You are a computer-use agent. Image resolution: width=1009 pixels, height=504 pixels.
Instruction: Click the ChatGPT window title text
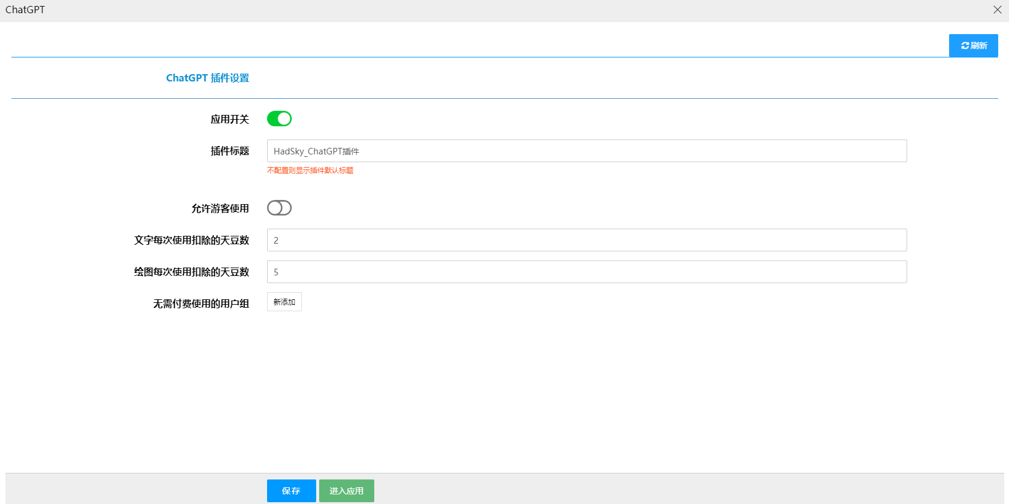point(25,10)
